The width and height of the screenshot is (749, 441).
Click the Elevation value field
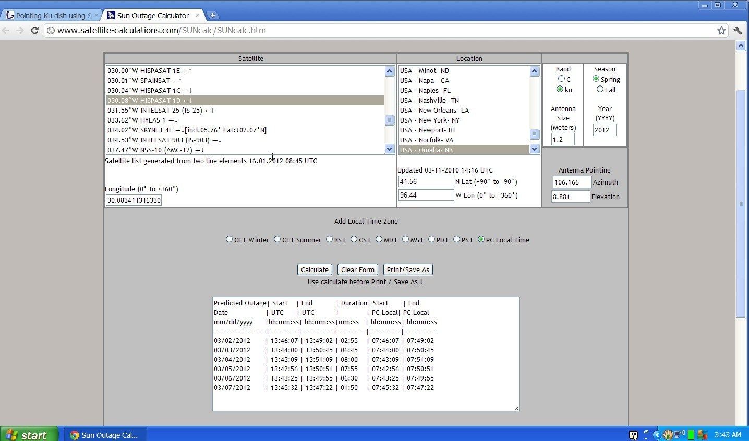(x=571, y=197)
